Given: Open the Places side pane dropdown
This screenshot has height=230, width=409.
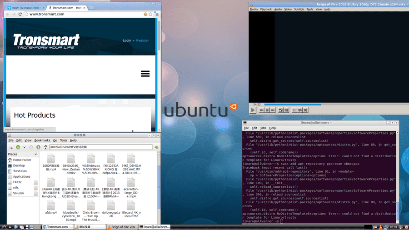Looking at the screenshot, I should [36, 154].
